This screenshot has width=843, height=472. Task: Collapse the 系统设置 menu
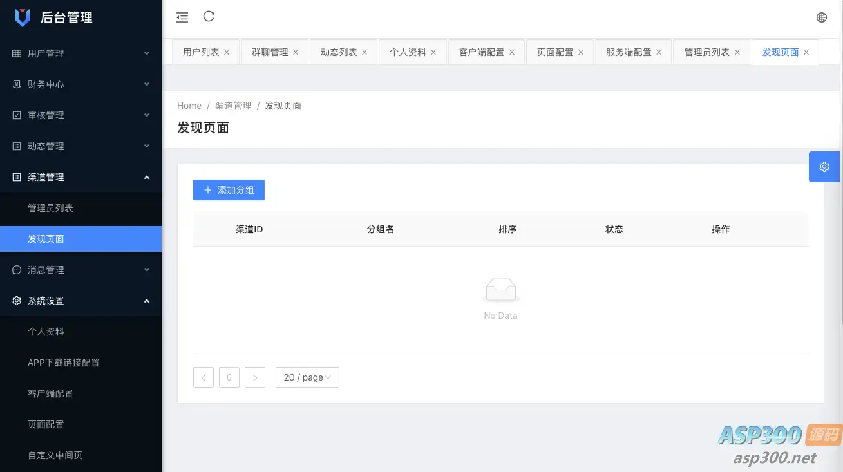pos(147,301)
